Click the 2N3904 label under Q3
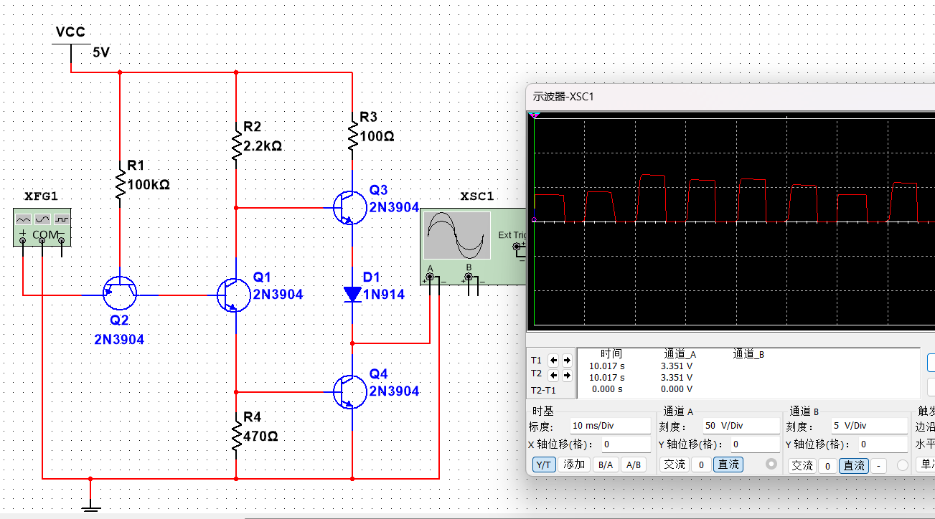Screen dimensions: 935x519 click(x=394, y=207)
